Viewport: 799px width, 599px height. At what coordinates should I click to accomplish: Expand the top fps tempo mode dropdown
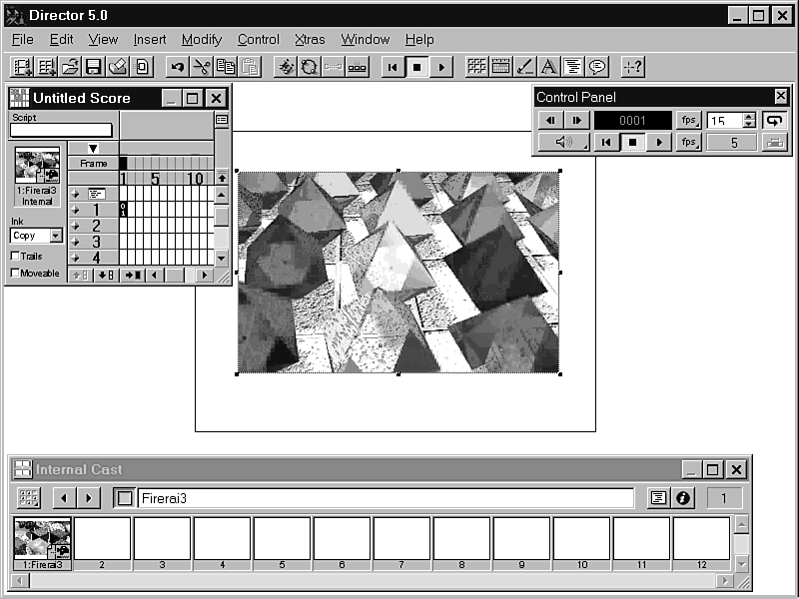click(x=689, y=120)
